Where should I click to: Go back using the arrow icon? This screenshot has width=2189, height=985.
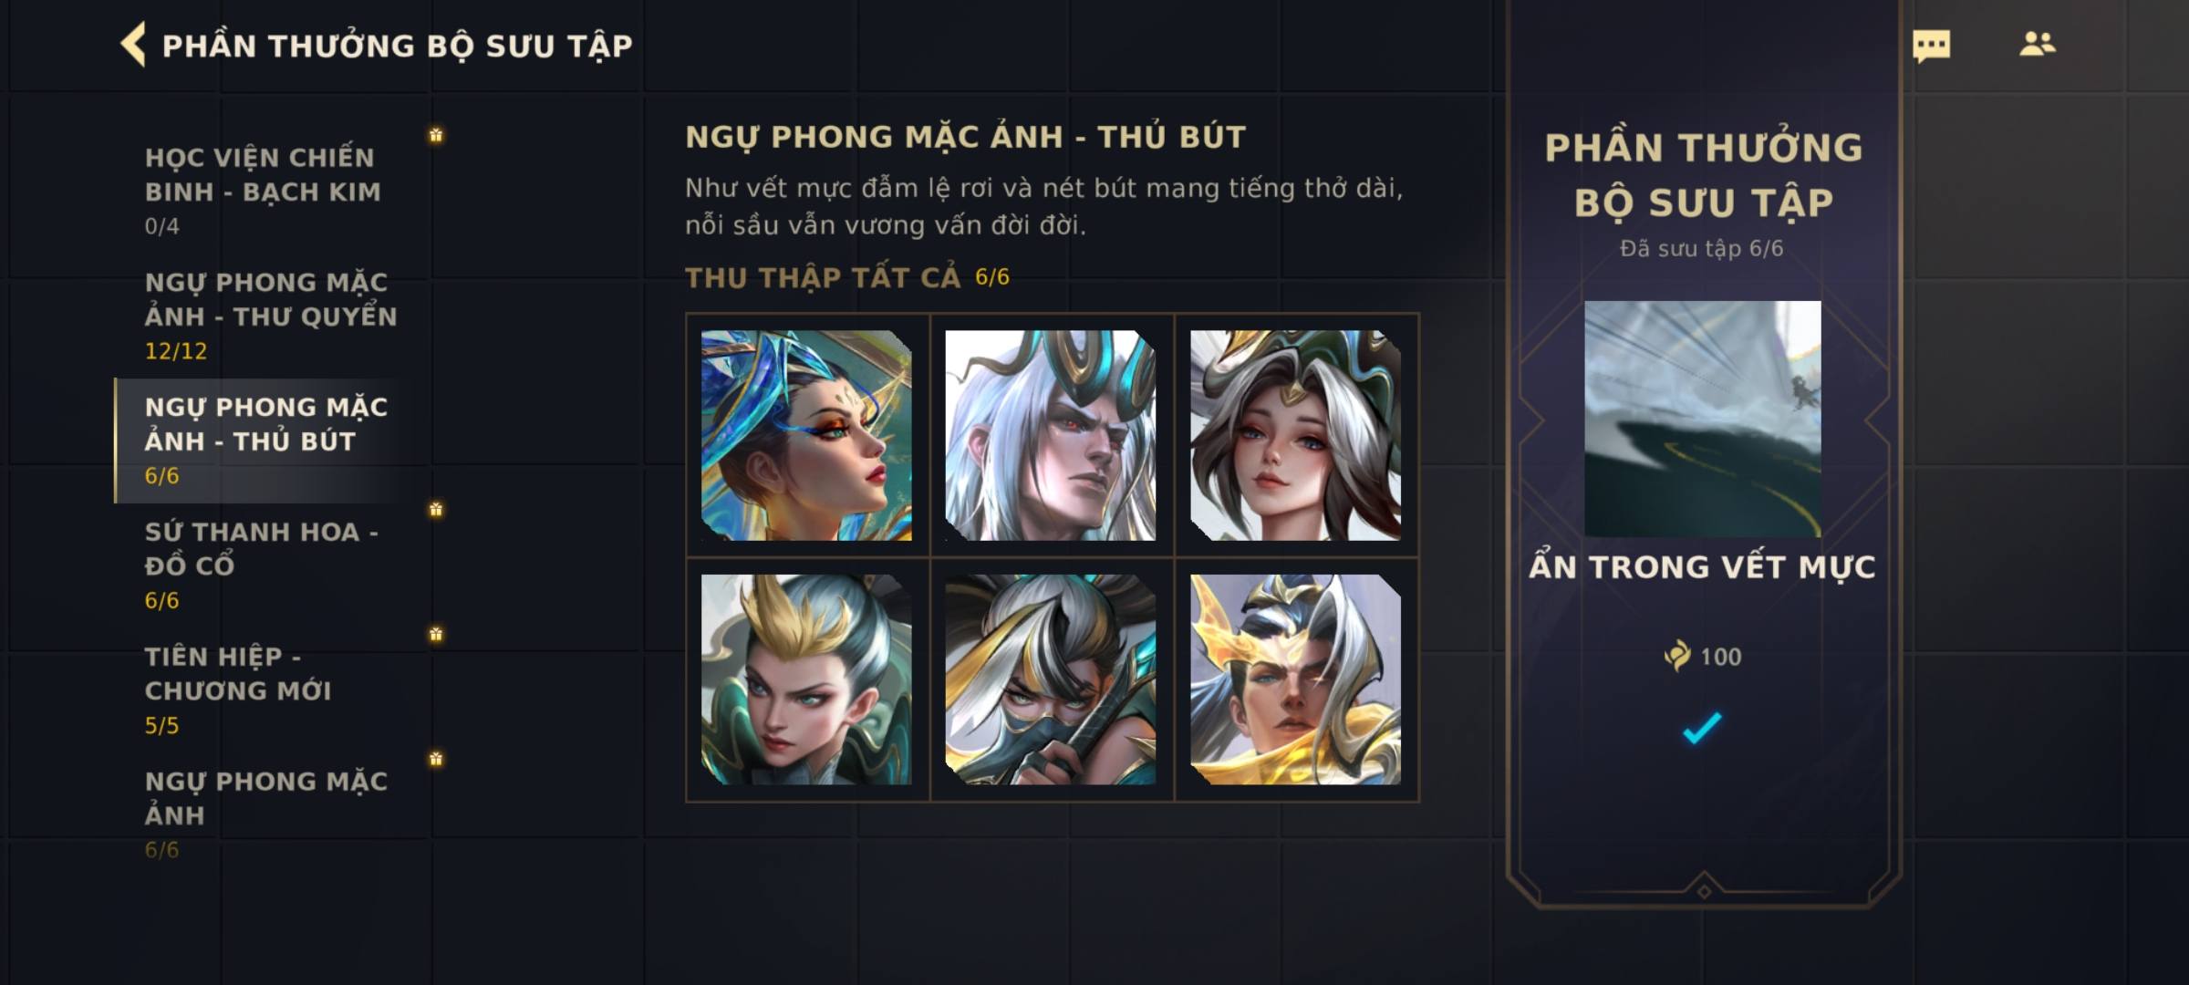[133, 45]
